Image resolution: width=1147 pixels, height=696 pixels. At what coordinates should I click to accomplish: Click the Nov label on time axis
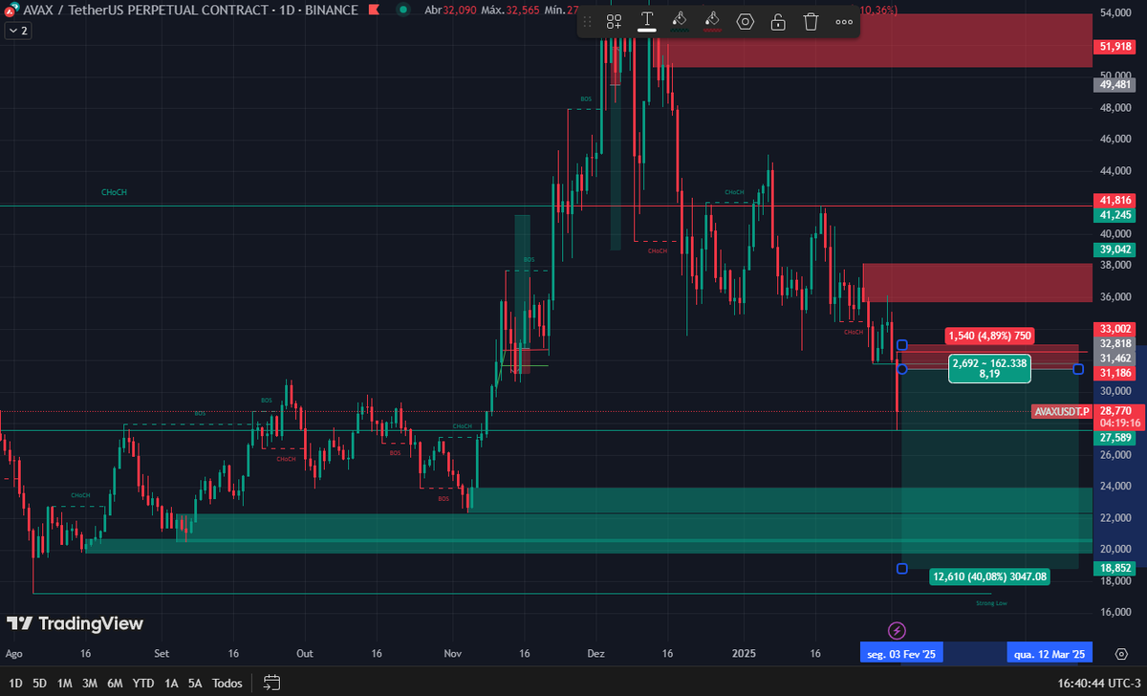click(452, 655)
